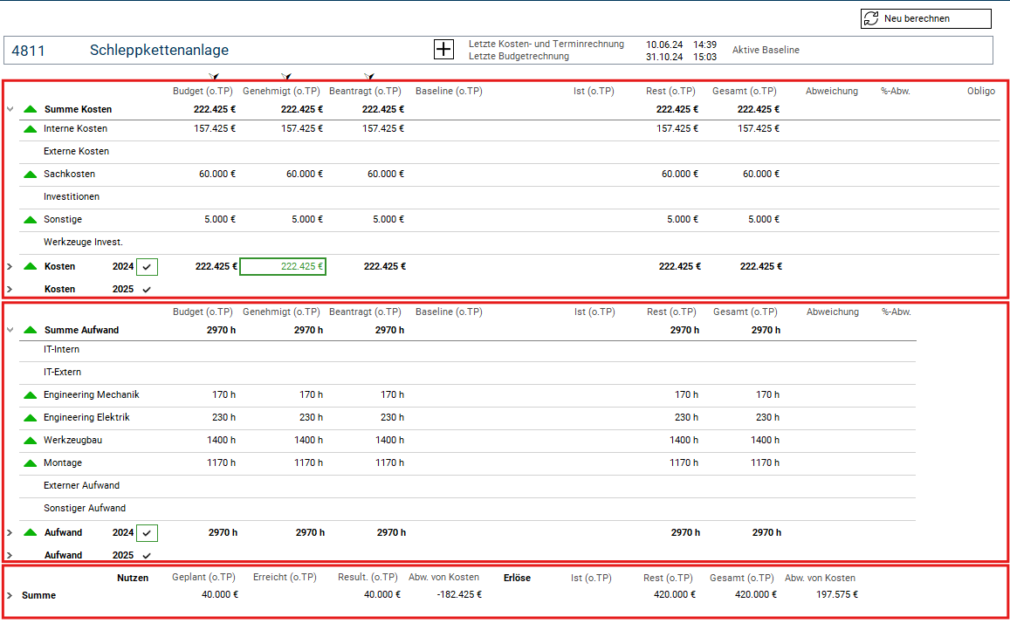
Task: Toggle the Kosten 2025 checkmark
Action: click(147, 289)
